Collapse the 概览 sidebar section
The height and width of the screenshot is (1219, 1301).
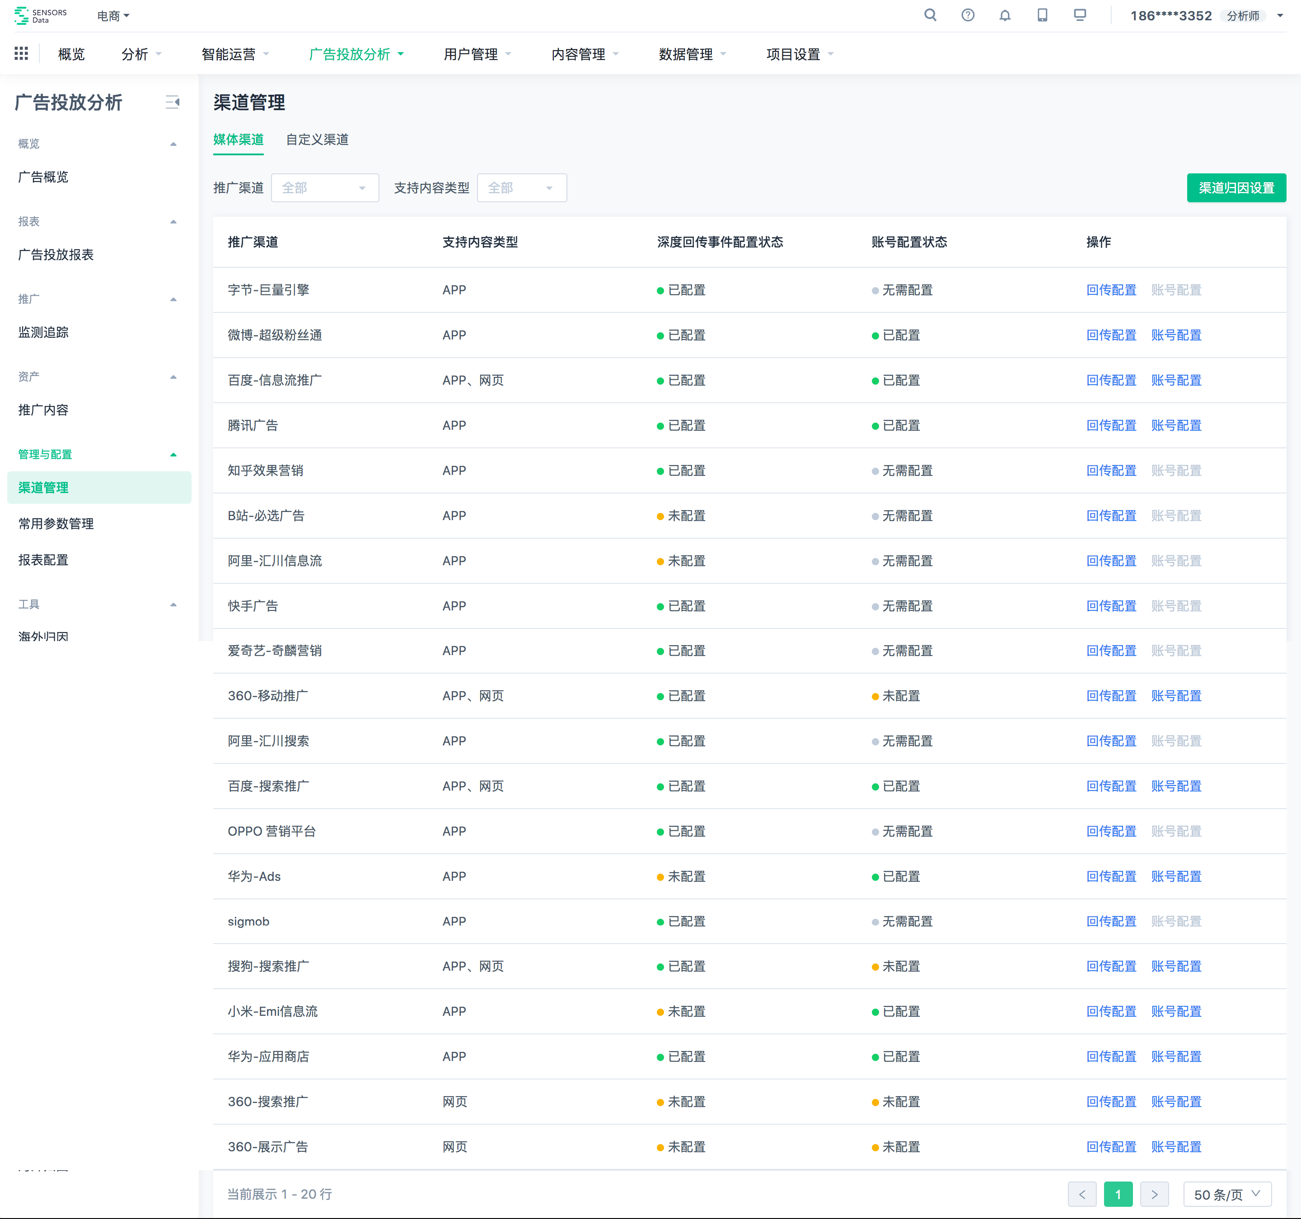(x=173, y=144)
